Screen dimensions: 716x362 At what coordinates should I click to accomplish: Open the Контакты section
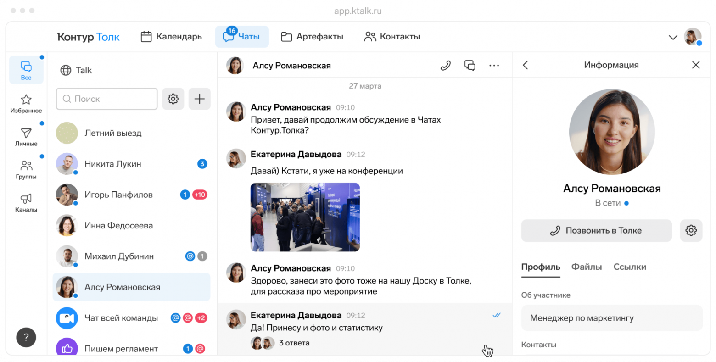pyautogui.click(x=392, y=37)
